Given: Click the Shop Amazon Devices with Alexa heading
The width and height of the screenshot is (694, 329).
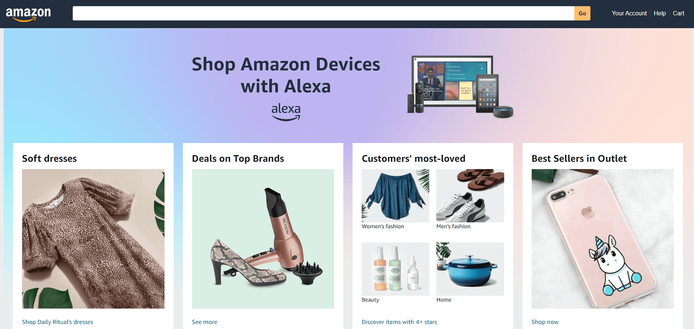Looking at the screenshot, I should click(x=286, y=75).
